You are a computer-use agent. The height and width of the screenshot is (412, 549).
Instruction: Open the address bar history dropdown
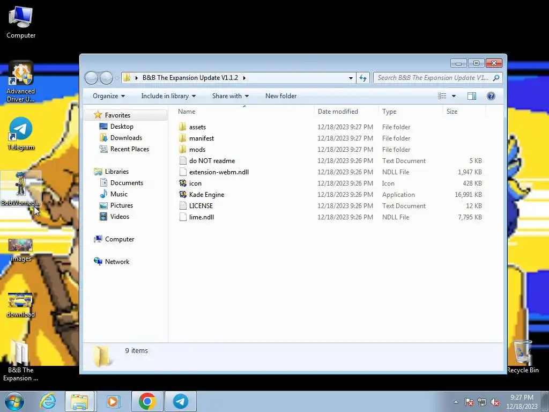(351, 78)
